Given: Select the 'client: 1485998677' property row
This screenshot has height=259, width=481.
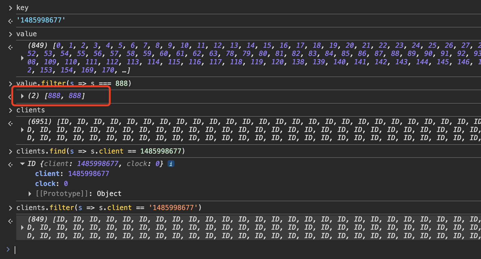Looking at the screenshot, I should [x=72, y=174].
